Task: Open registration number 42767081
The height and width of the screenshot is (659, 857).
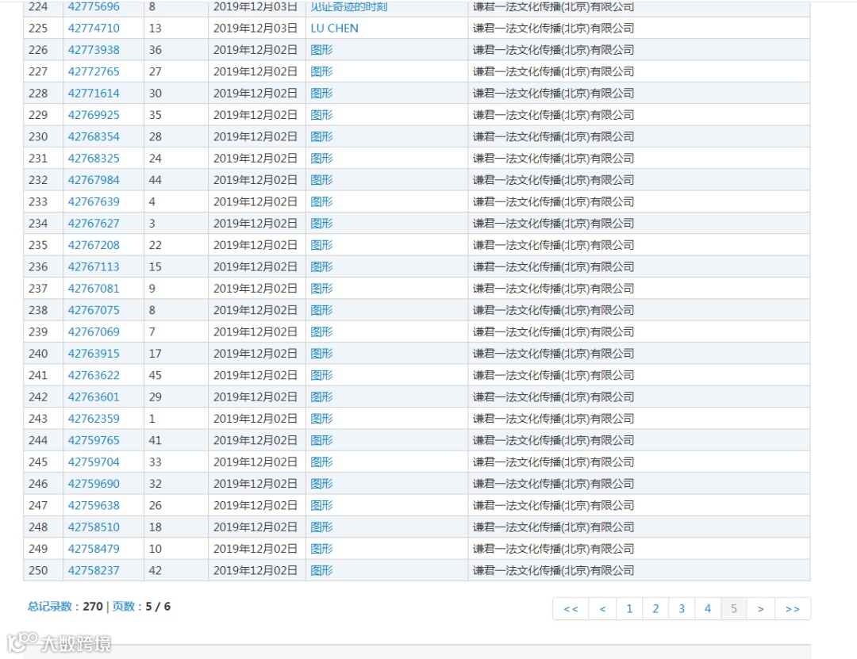Action: pyautogui.click(x=94, y=289)
